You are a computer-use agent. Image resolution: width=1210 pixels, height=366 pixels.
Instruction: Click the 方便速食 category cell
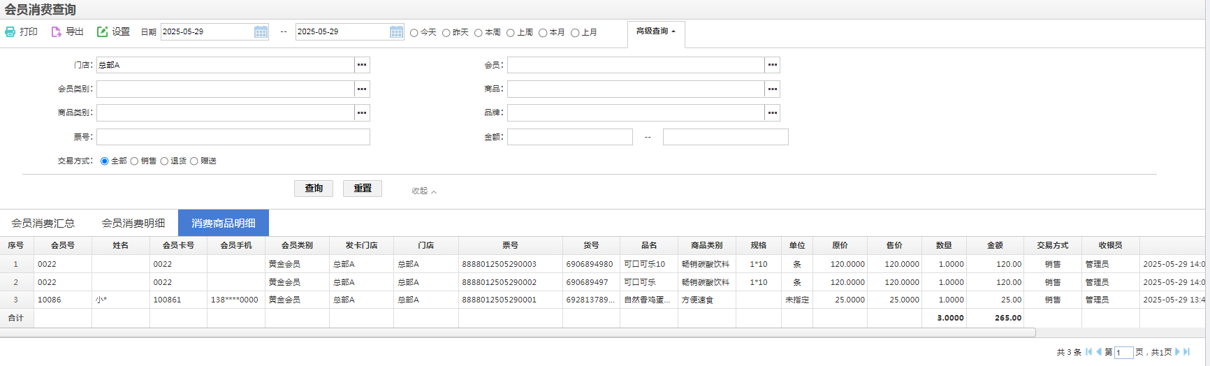coord(707,300)
